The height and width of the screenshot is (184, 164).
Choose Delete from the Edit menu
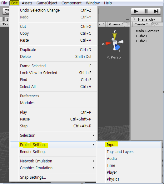pyautogui.click(x=54, y=57)
